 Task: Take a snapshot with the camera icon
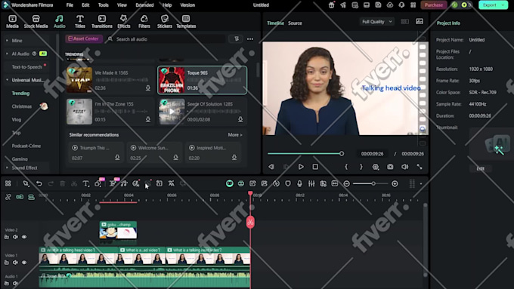(390, 167)
